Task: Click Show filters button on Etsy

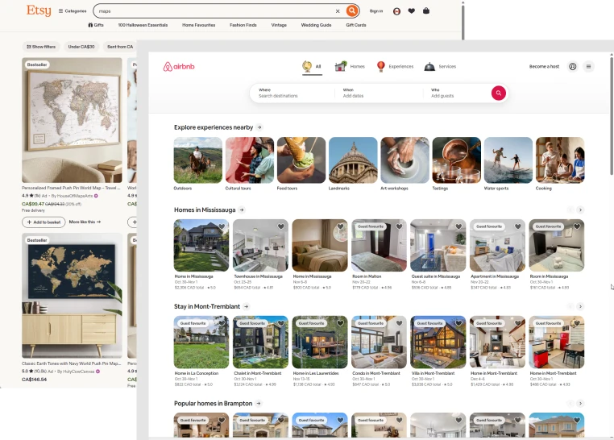Action: click(41, 47)
